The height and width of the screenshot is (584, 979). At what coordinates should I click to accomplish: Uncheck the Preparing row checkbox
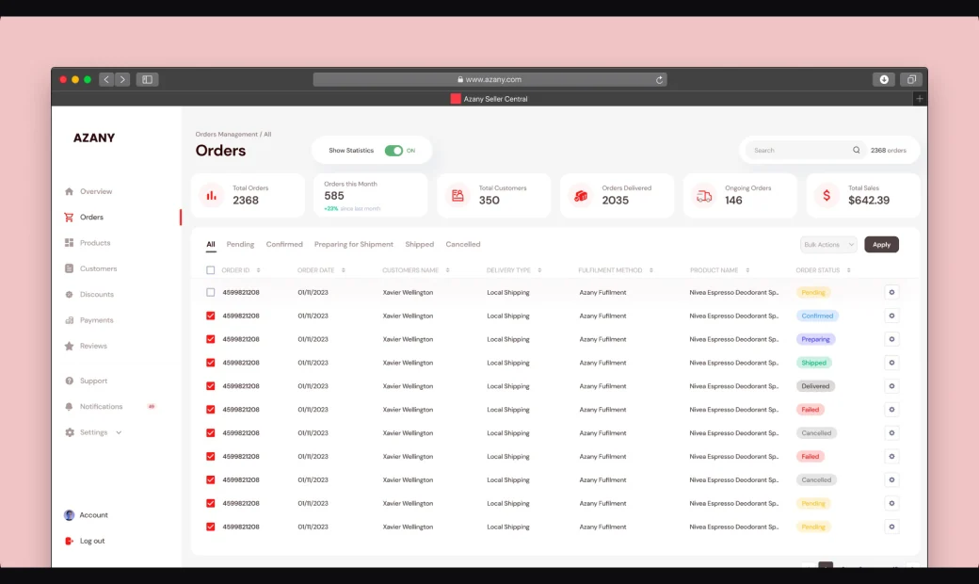[x=211, y=339]
